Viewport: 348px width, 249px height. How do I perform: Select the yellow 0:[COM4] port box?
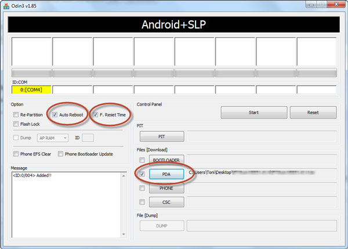(31, 89)
